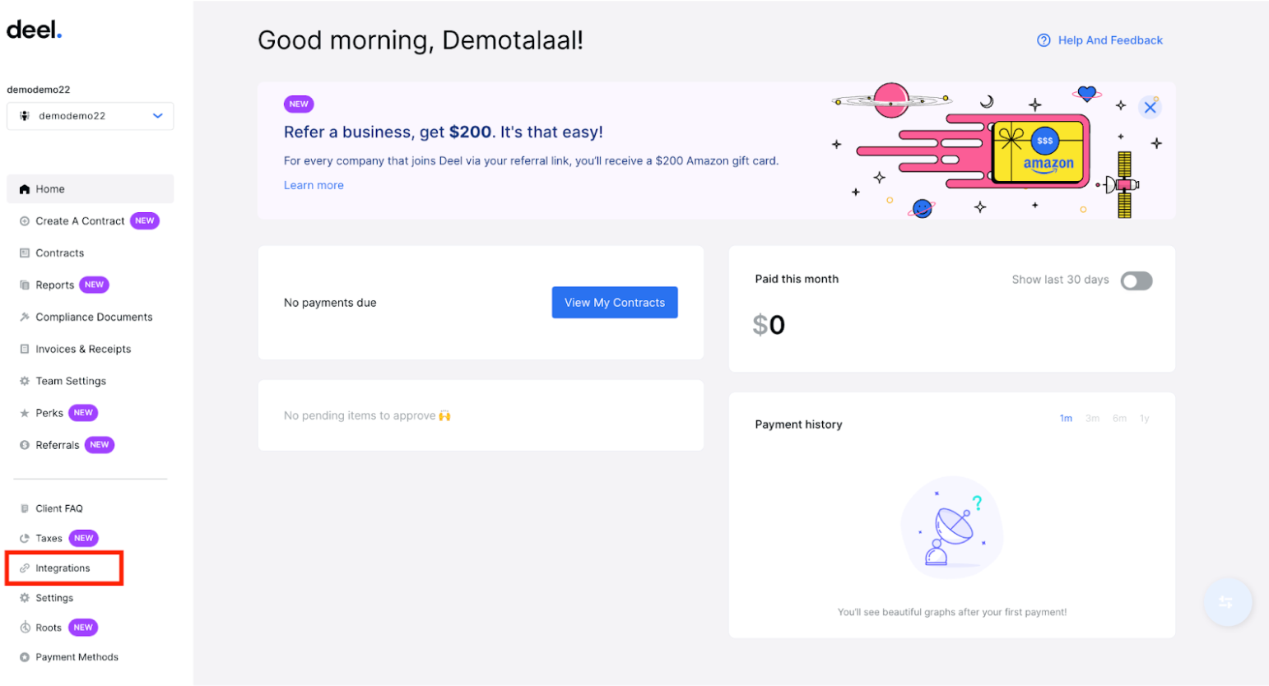Select the 1y payment history range
Viewport: 1269px width, 686px height.
(x=1144, y=419)
